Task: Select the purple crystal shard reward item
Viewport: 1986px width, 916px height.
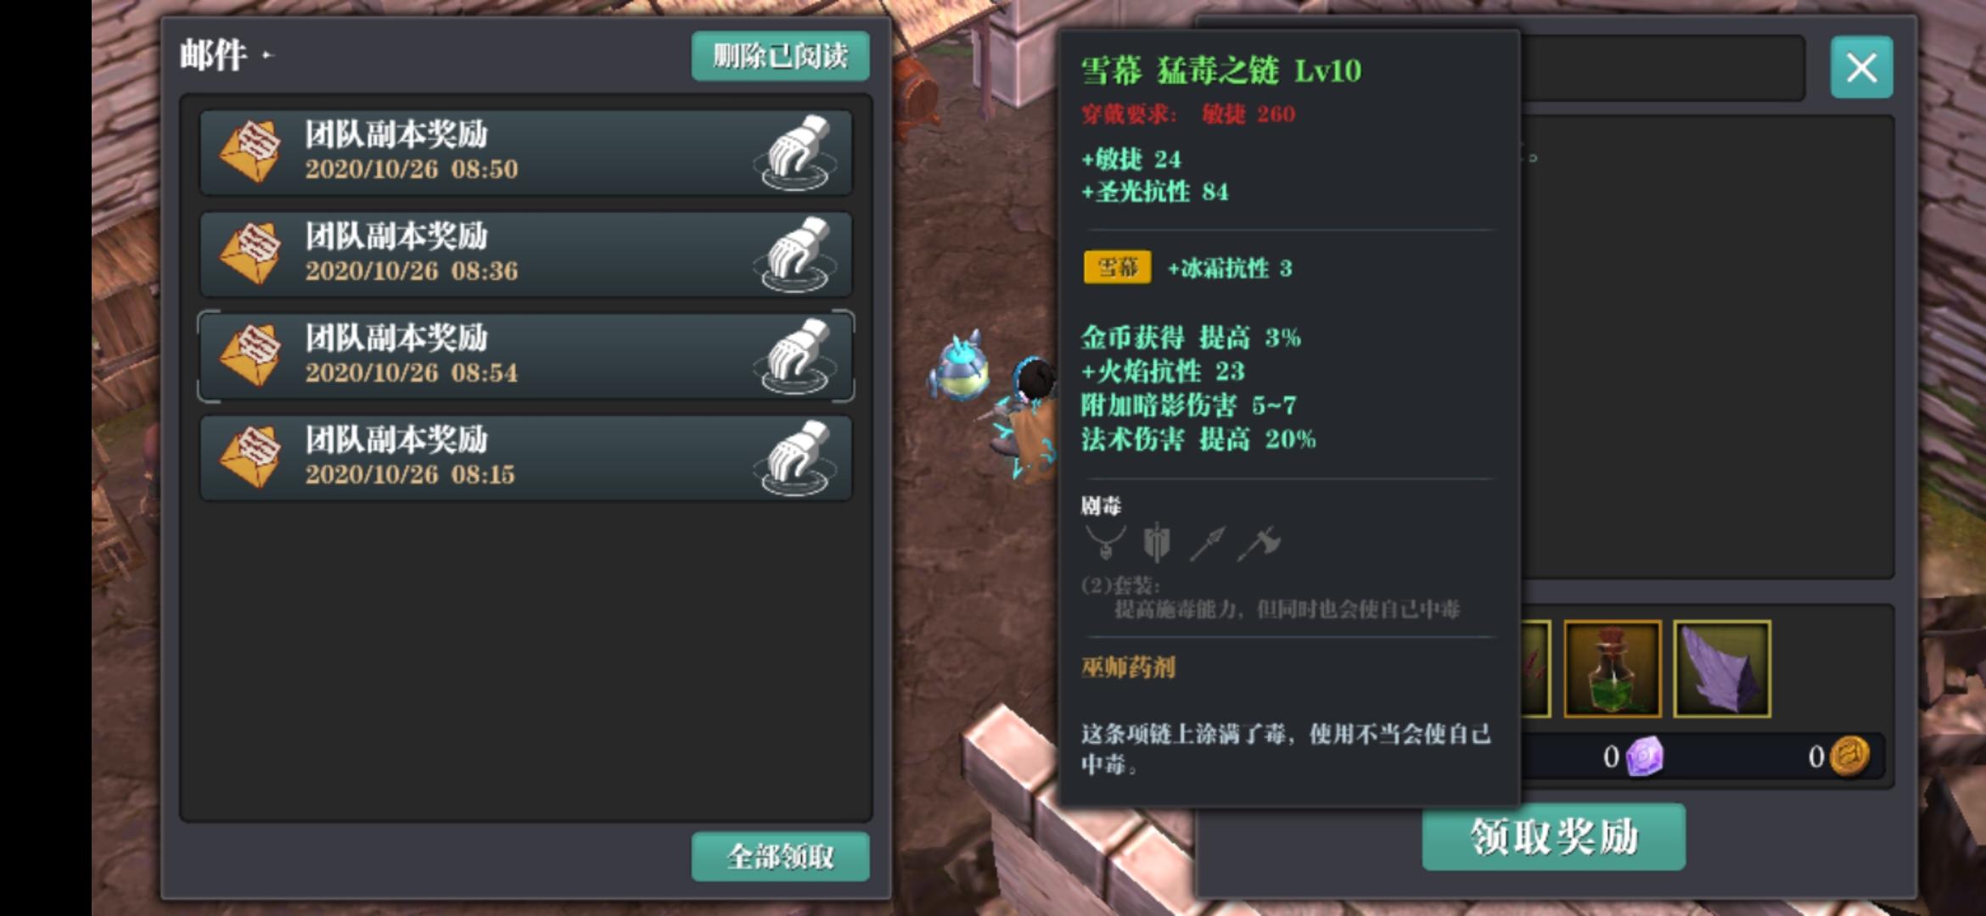Action: [1722, 669]
